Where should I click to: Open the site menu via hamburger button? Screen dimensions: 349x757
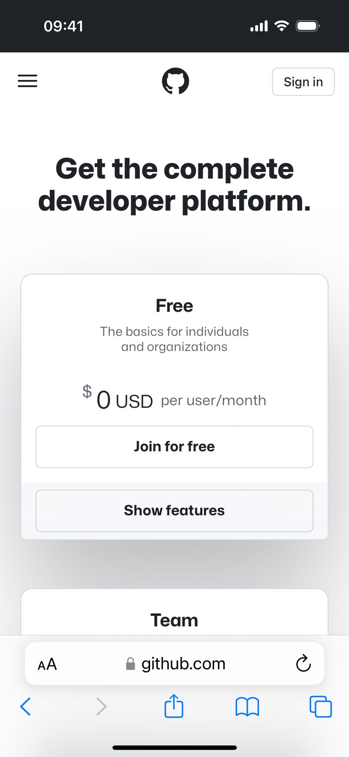(x=27, y=81)
